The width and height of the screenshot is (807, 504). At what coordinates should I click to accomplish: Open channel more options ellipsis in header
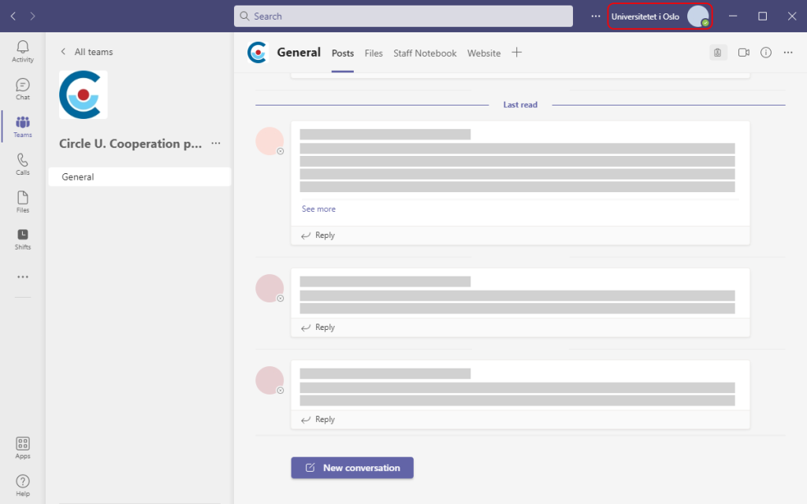788,53
